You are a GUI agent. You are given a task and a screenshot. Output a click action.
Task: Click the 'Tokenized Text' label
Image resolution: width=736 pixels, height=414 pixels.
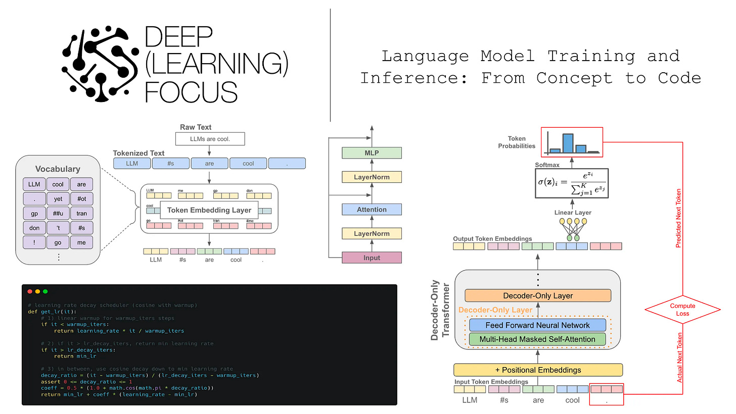coord(138,153)
